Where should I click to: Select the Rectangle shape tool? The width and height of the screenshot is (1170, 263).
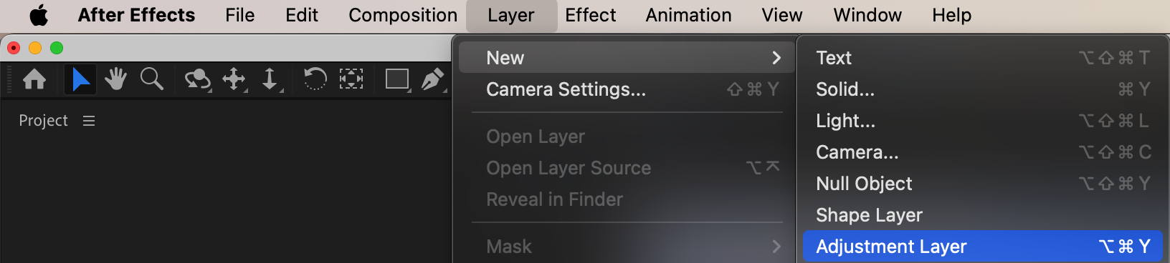tap(397, 79)
